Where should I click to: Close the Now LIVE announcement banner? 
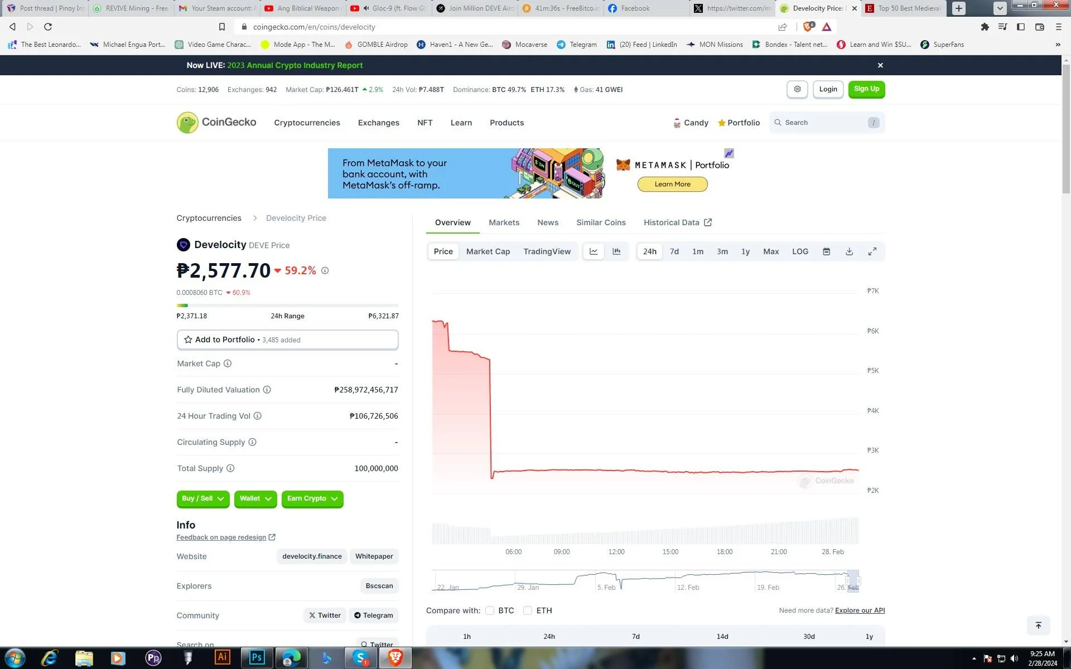[880, 65]
